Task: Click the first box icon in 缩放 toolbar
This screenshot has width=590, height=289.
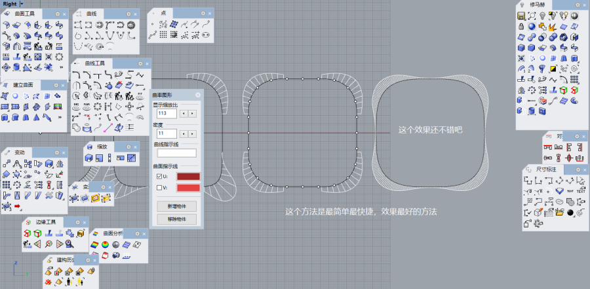Action: pyautogui.click(x=89, y=158)
